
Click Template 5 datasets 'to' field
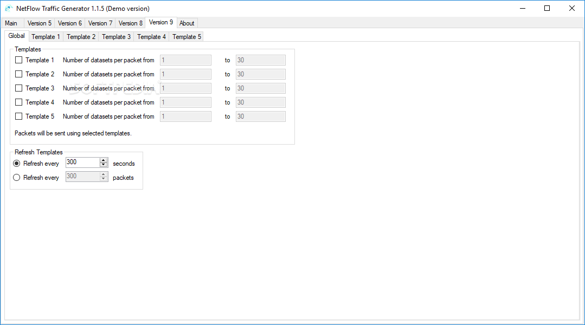260,116
